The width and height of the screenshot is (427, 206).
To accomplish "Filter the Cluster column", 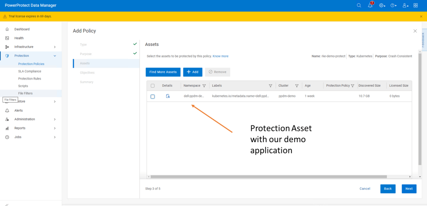I will tap(297, 86).
